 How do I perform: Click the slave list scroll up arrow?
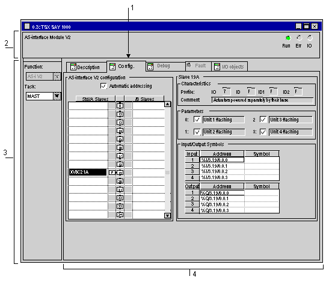point(167,104)
